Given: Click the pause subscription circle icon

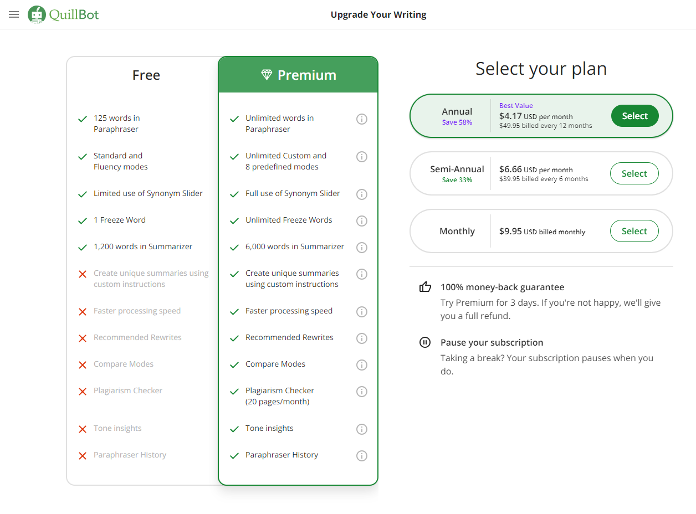Looking at the screenshot, I should (425, 342).
